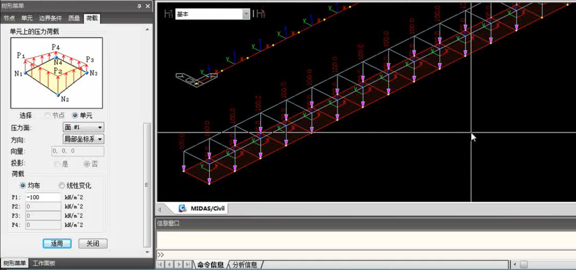Pin the tree menu panel
The height and width of the screenshot is (270, 576).
pos(139,6)
